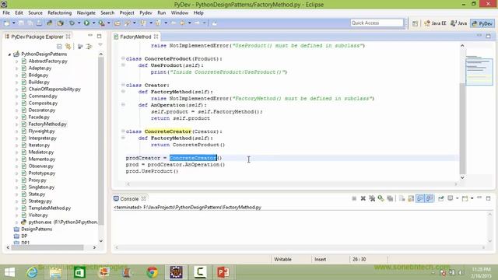The width and height of the screenshot is (498, 280).
Task: Fold the ConcreteProduct class in editor gutter
Action: click(123, 58)
